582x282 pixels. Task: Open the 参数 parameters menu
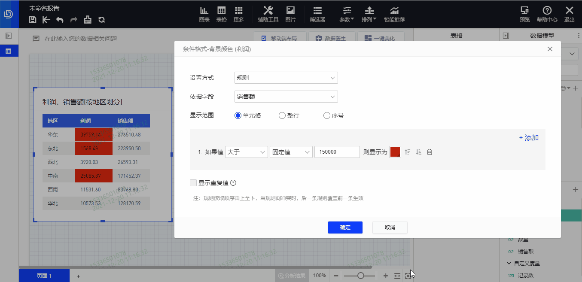click(x=346, y=13)
